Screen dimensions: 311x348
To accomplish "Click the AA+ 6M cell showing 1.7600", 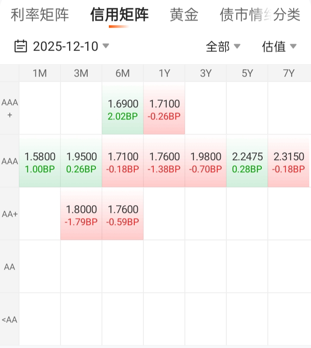I will pos(123,214).
